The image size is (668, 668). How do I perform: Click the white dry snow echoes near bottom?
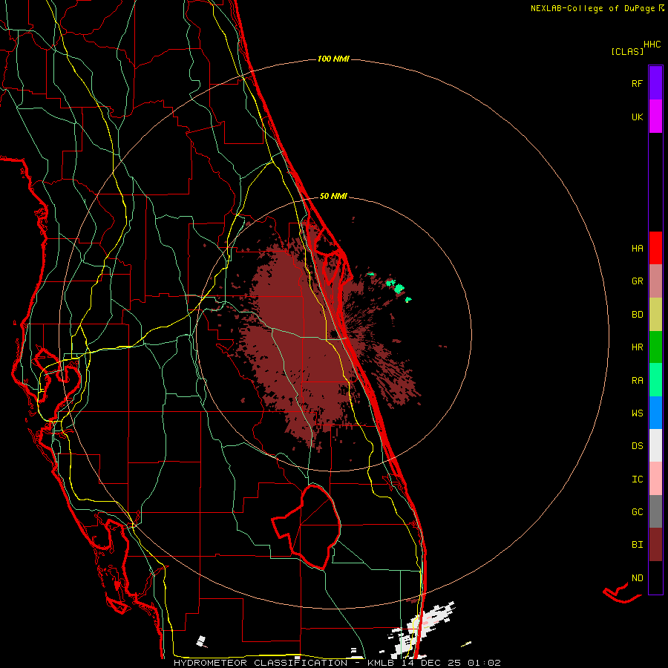(416, 630)
